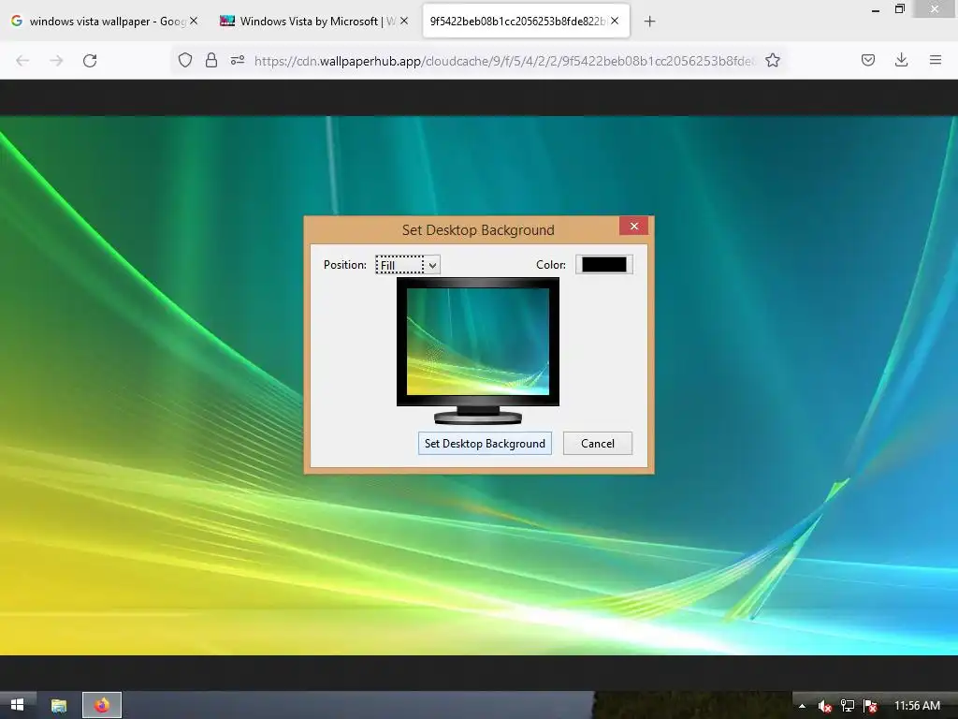The width and height of the screenshot is (958, 719).
Task: Open the Firefox downloads panel
Action: [x=901, y=60]
